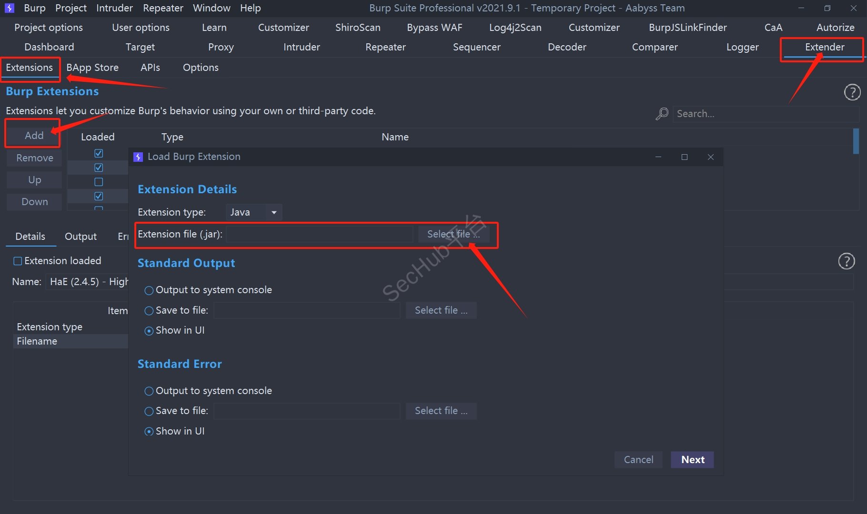Click the Burp Suite logo icon in title bar
The height and width of the screenshot is (514, 867).
[9, 8]
